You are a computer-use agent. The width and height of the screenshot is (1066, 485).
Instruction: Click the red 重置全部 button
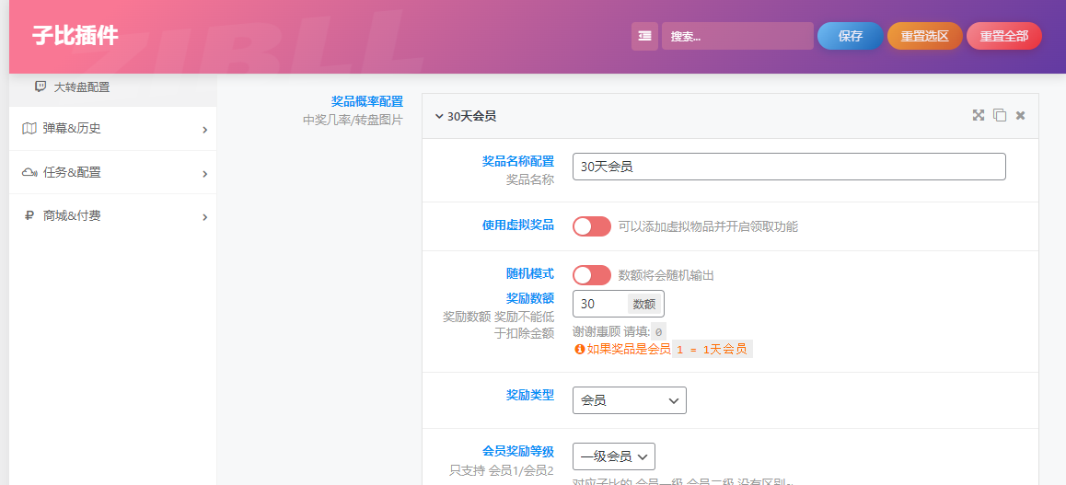point(1003,36)
